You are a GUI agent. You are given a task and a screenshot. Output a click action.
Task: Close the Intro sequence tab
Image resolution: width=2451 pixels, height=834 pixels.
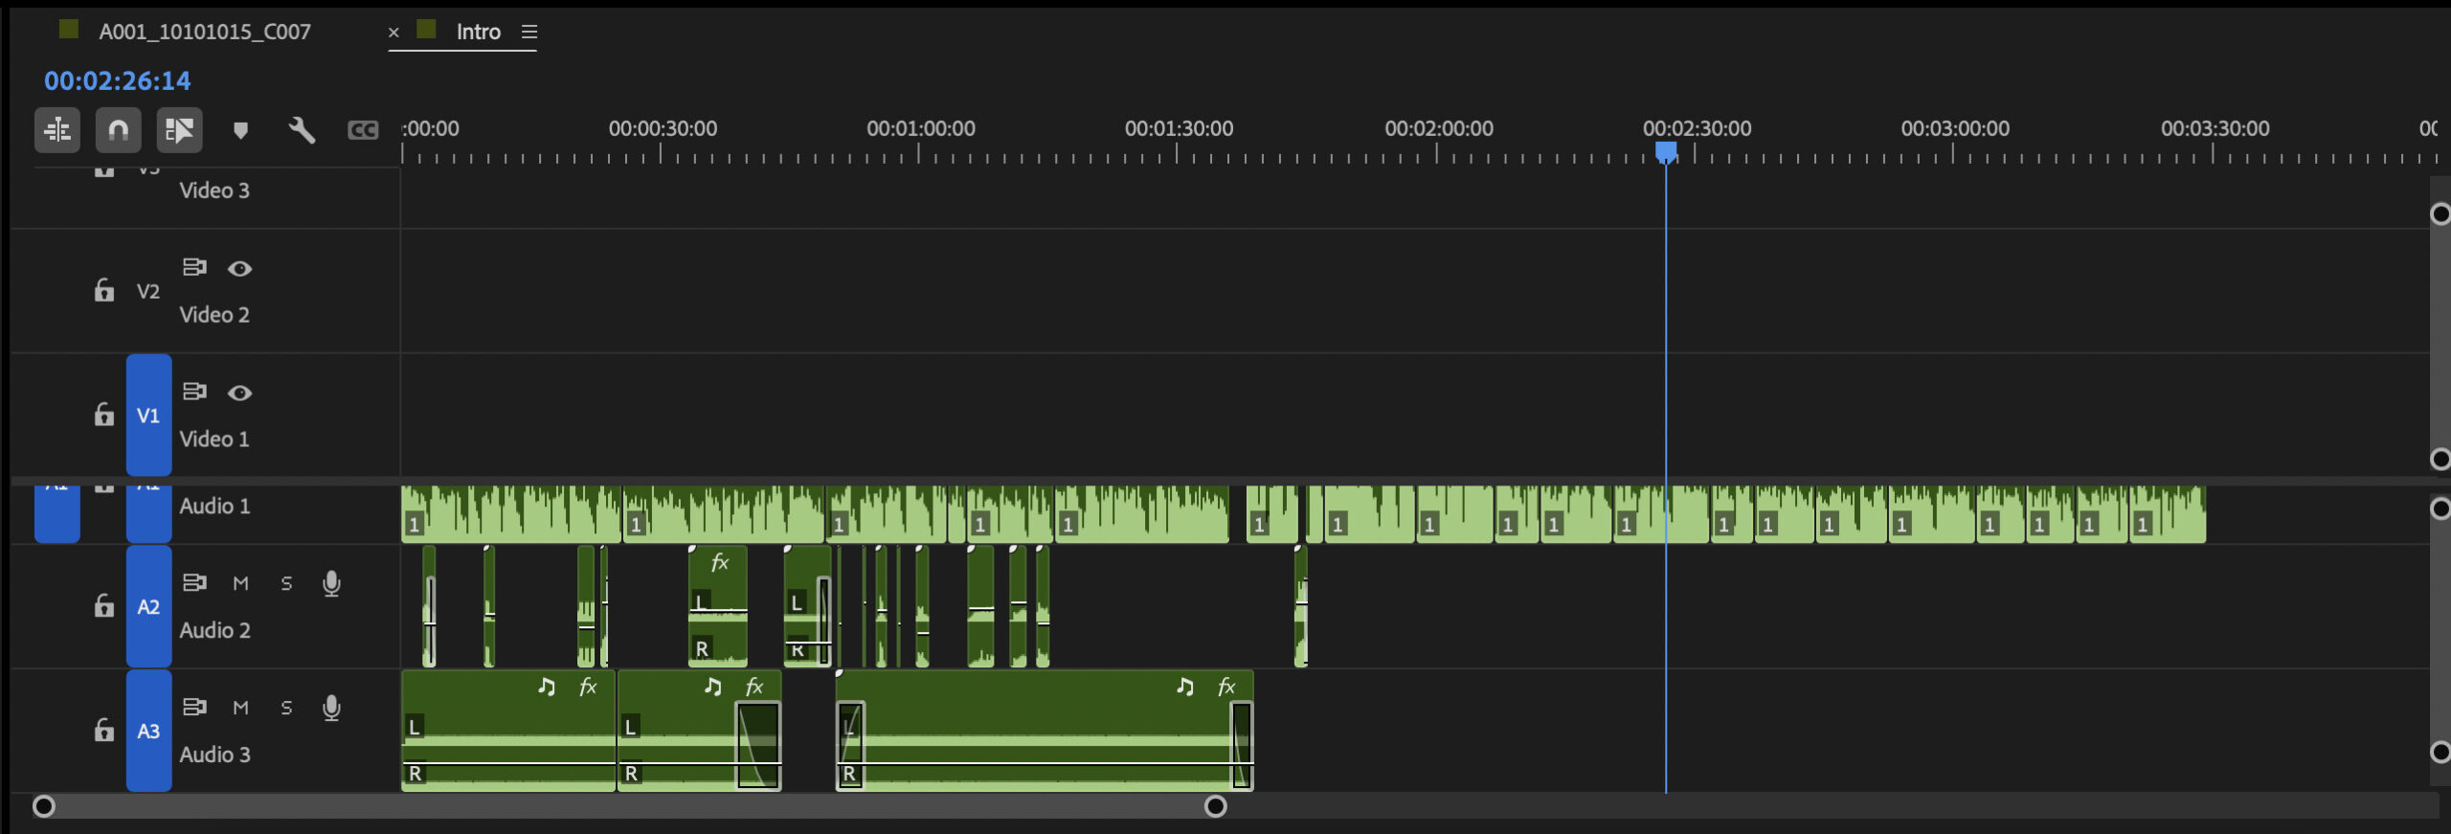393,32
